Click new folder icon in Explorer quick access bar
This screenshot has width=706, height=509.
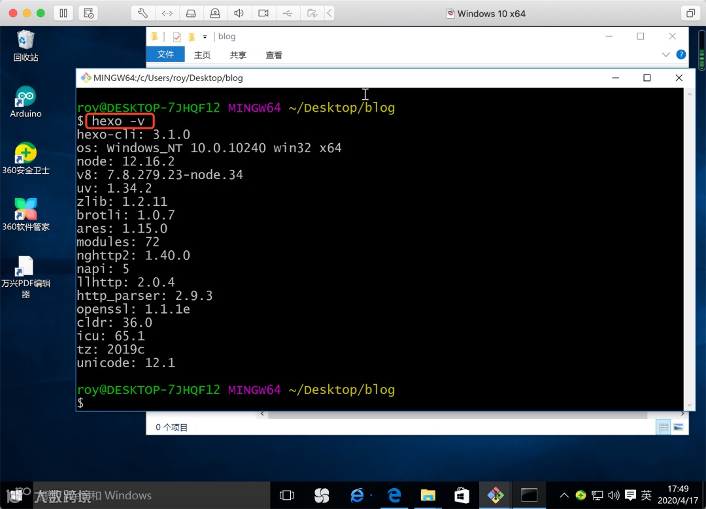coord(192,37)
